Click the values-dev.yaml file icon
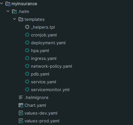The image size is (133, 125). click(x=21, y=113)
